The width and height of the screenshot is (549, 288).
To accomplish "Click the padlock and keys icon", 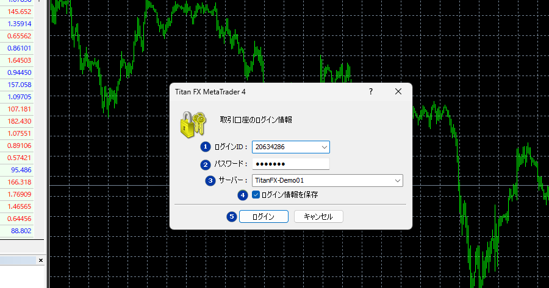I will [193, 124].
